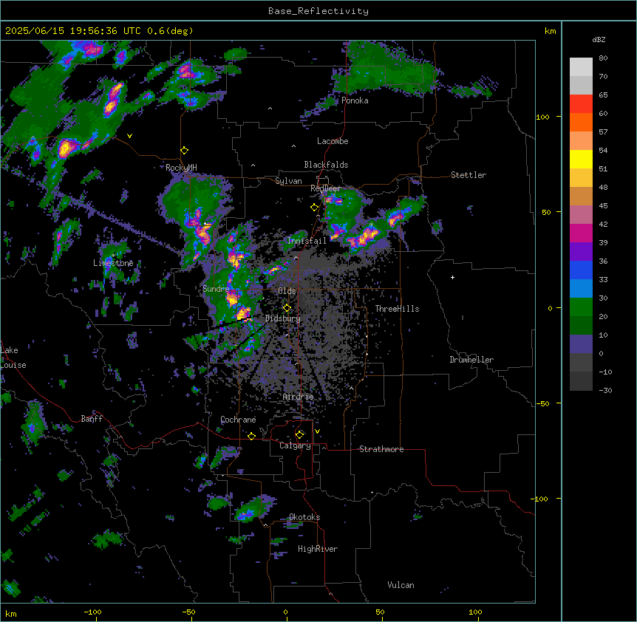637x622 pixels.
Task: Click the Blackfalds city label
Action: (326, 165)
